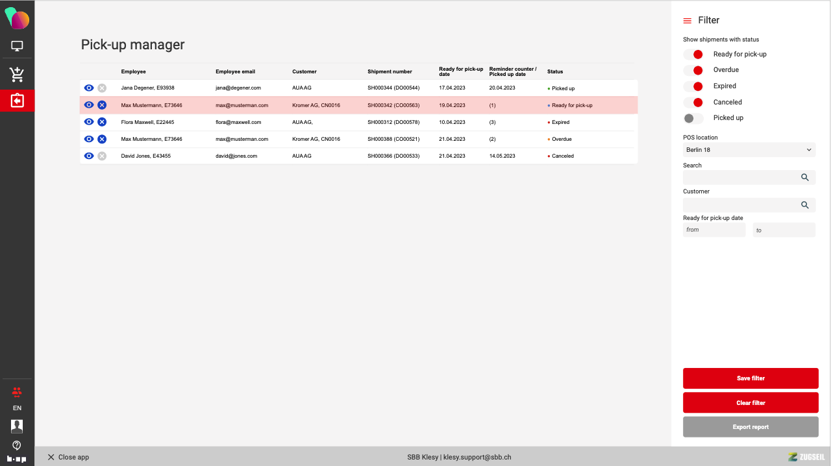Switch language using the EN selector
This screenshot has width=831, height=466.
click(x=17, y=408)
